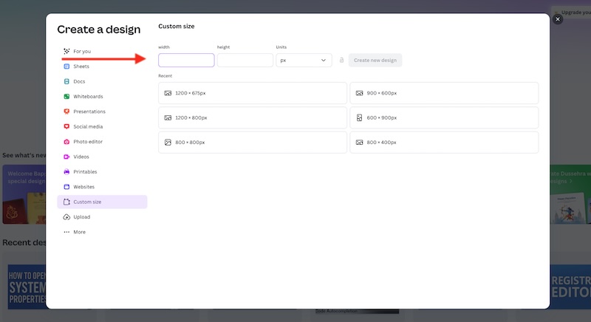Open the Websites category

(83, 187)
